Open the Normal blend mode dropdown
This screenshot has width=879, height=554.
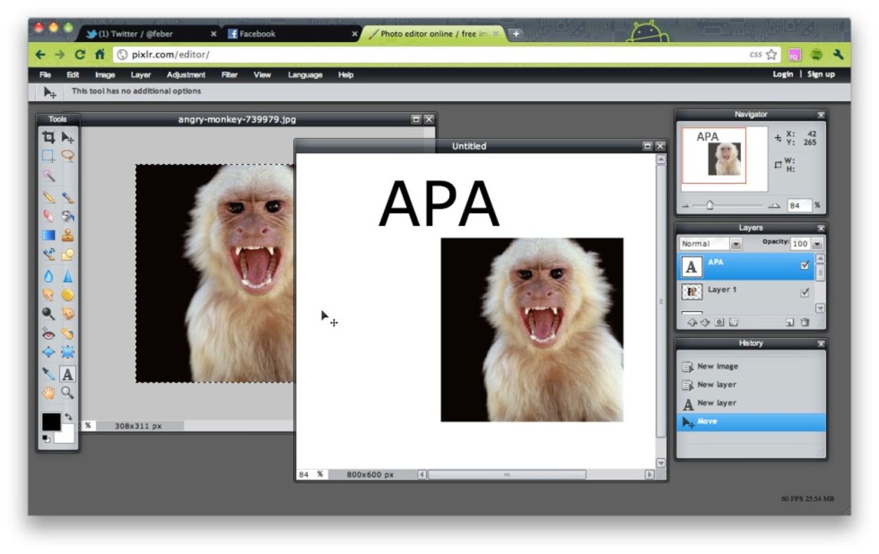(x=736, y=244)
